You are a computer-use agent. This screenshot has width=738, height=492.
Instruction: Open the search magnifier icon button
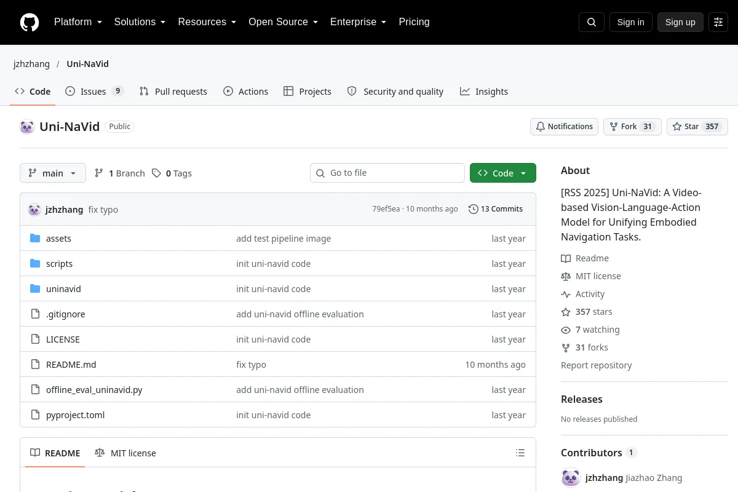[592, 22]
